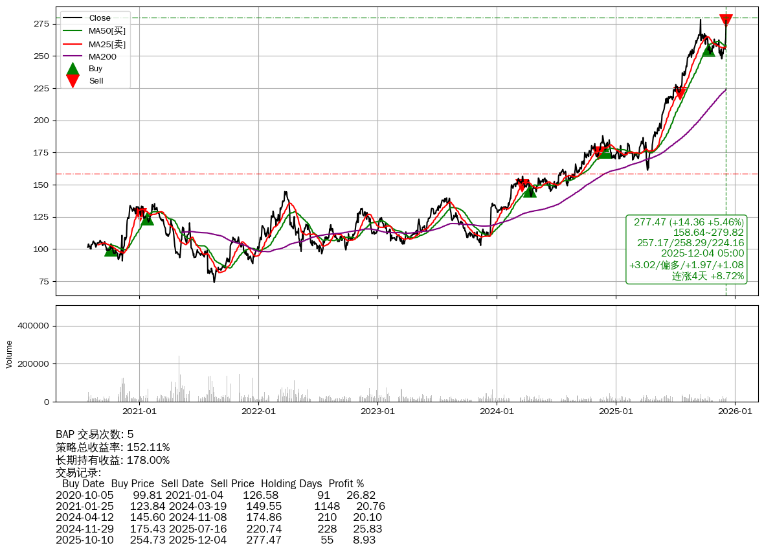Click the 策略总收益率 152.11% text

(113, 447)
